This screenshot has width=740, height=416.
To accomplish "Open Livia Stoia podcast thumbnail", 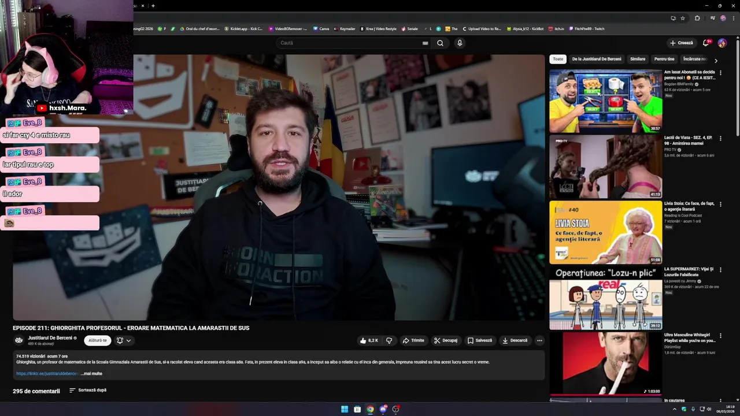I will [x=605, y=232].
